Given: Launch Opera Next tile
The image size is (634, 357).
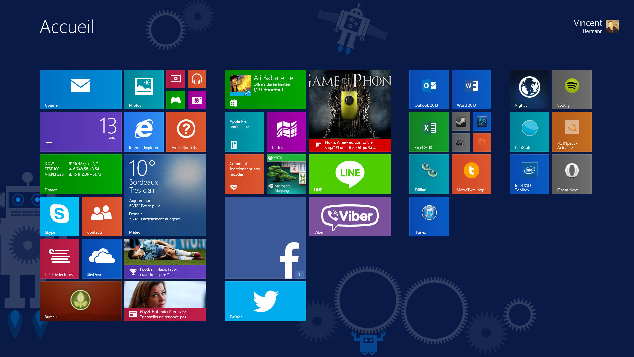Looking at the screenshot, I should [x=572, y=174].
